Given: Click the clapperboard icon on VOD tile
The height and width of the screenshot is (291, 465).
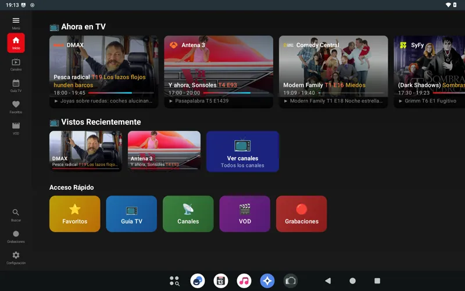Looking at the screenshot, I should (245, 210).
